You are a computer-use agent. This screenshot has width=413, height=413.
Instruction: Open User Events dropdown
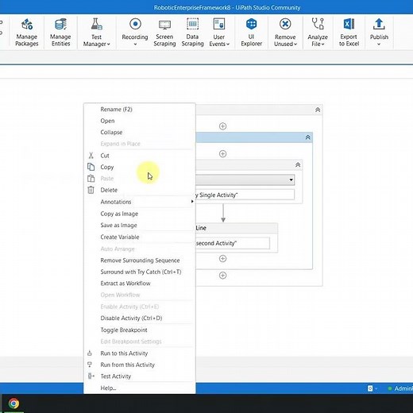[x=219, y=33]
